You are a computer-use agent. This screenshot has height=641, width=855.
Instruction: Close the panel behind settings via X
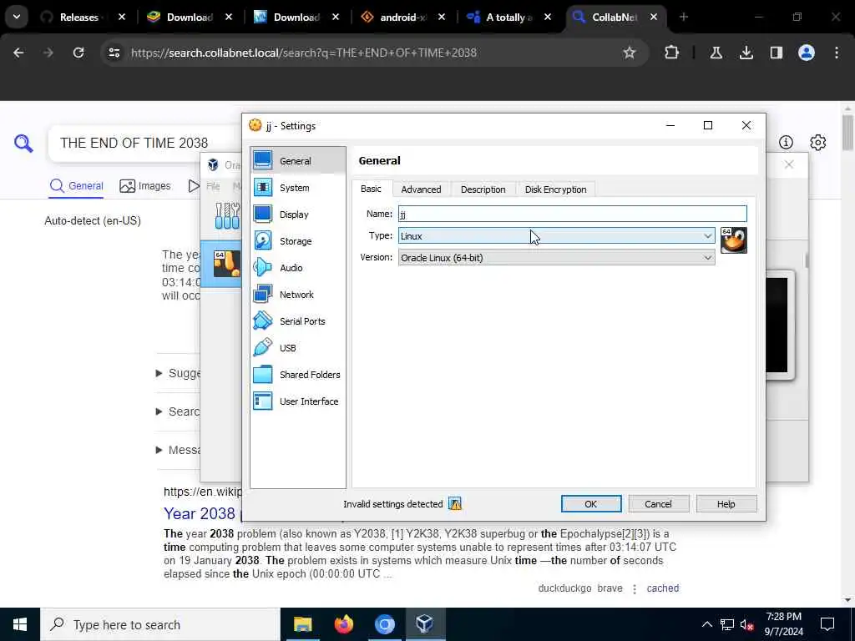click(788, 164)
